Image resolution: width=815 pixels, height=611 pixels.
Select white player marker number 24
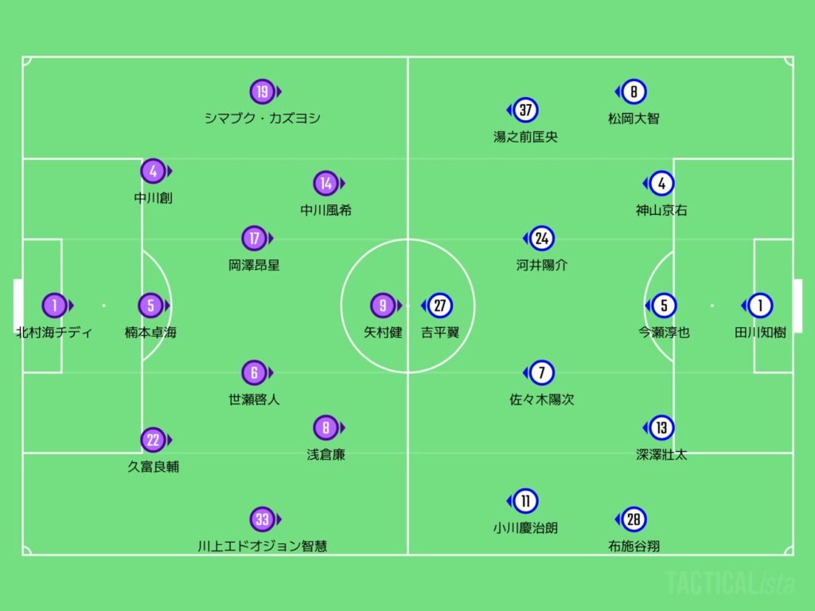[x=542, y=238]
